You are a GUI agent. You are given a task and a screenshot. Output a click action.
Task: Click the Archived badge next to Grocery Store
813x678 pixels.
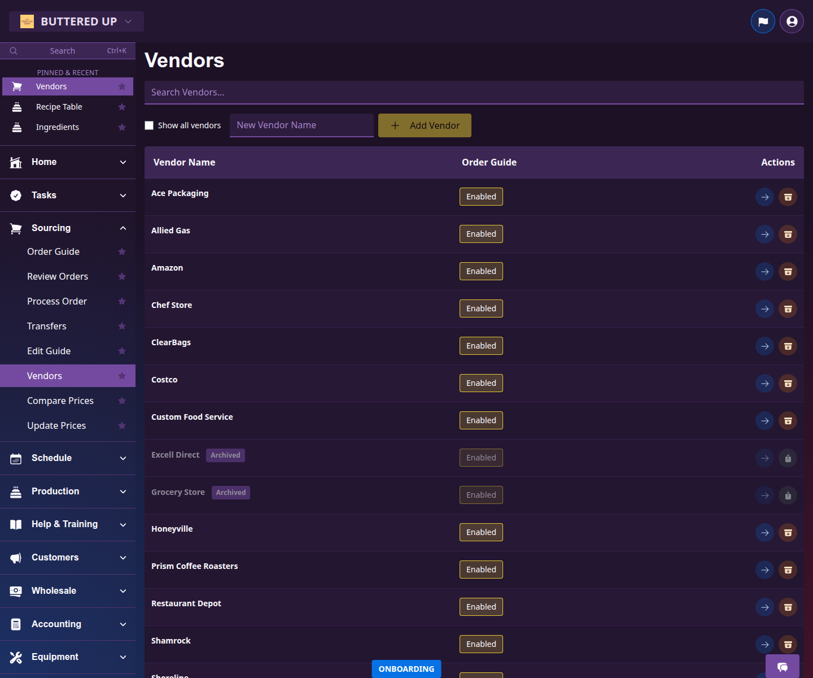230,492
